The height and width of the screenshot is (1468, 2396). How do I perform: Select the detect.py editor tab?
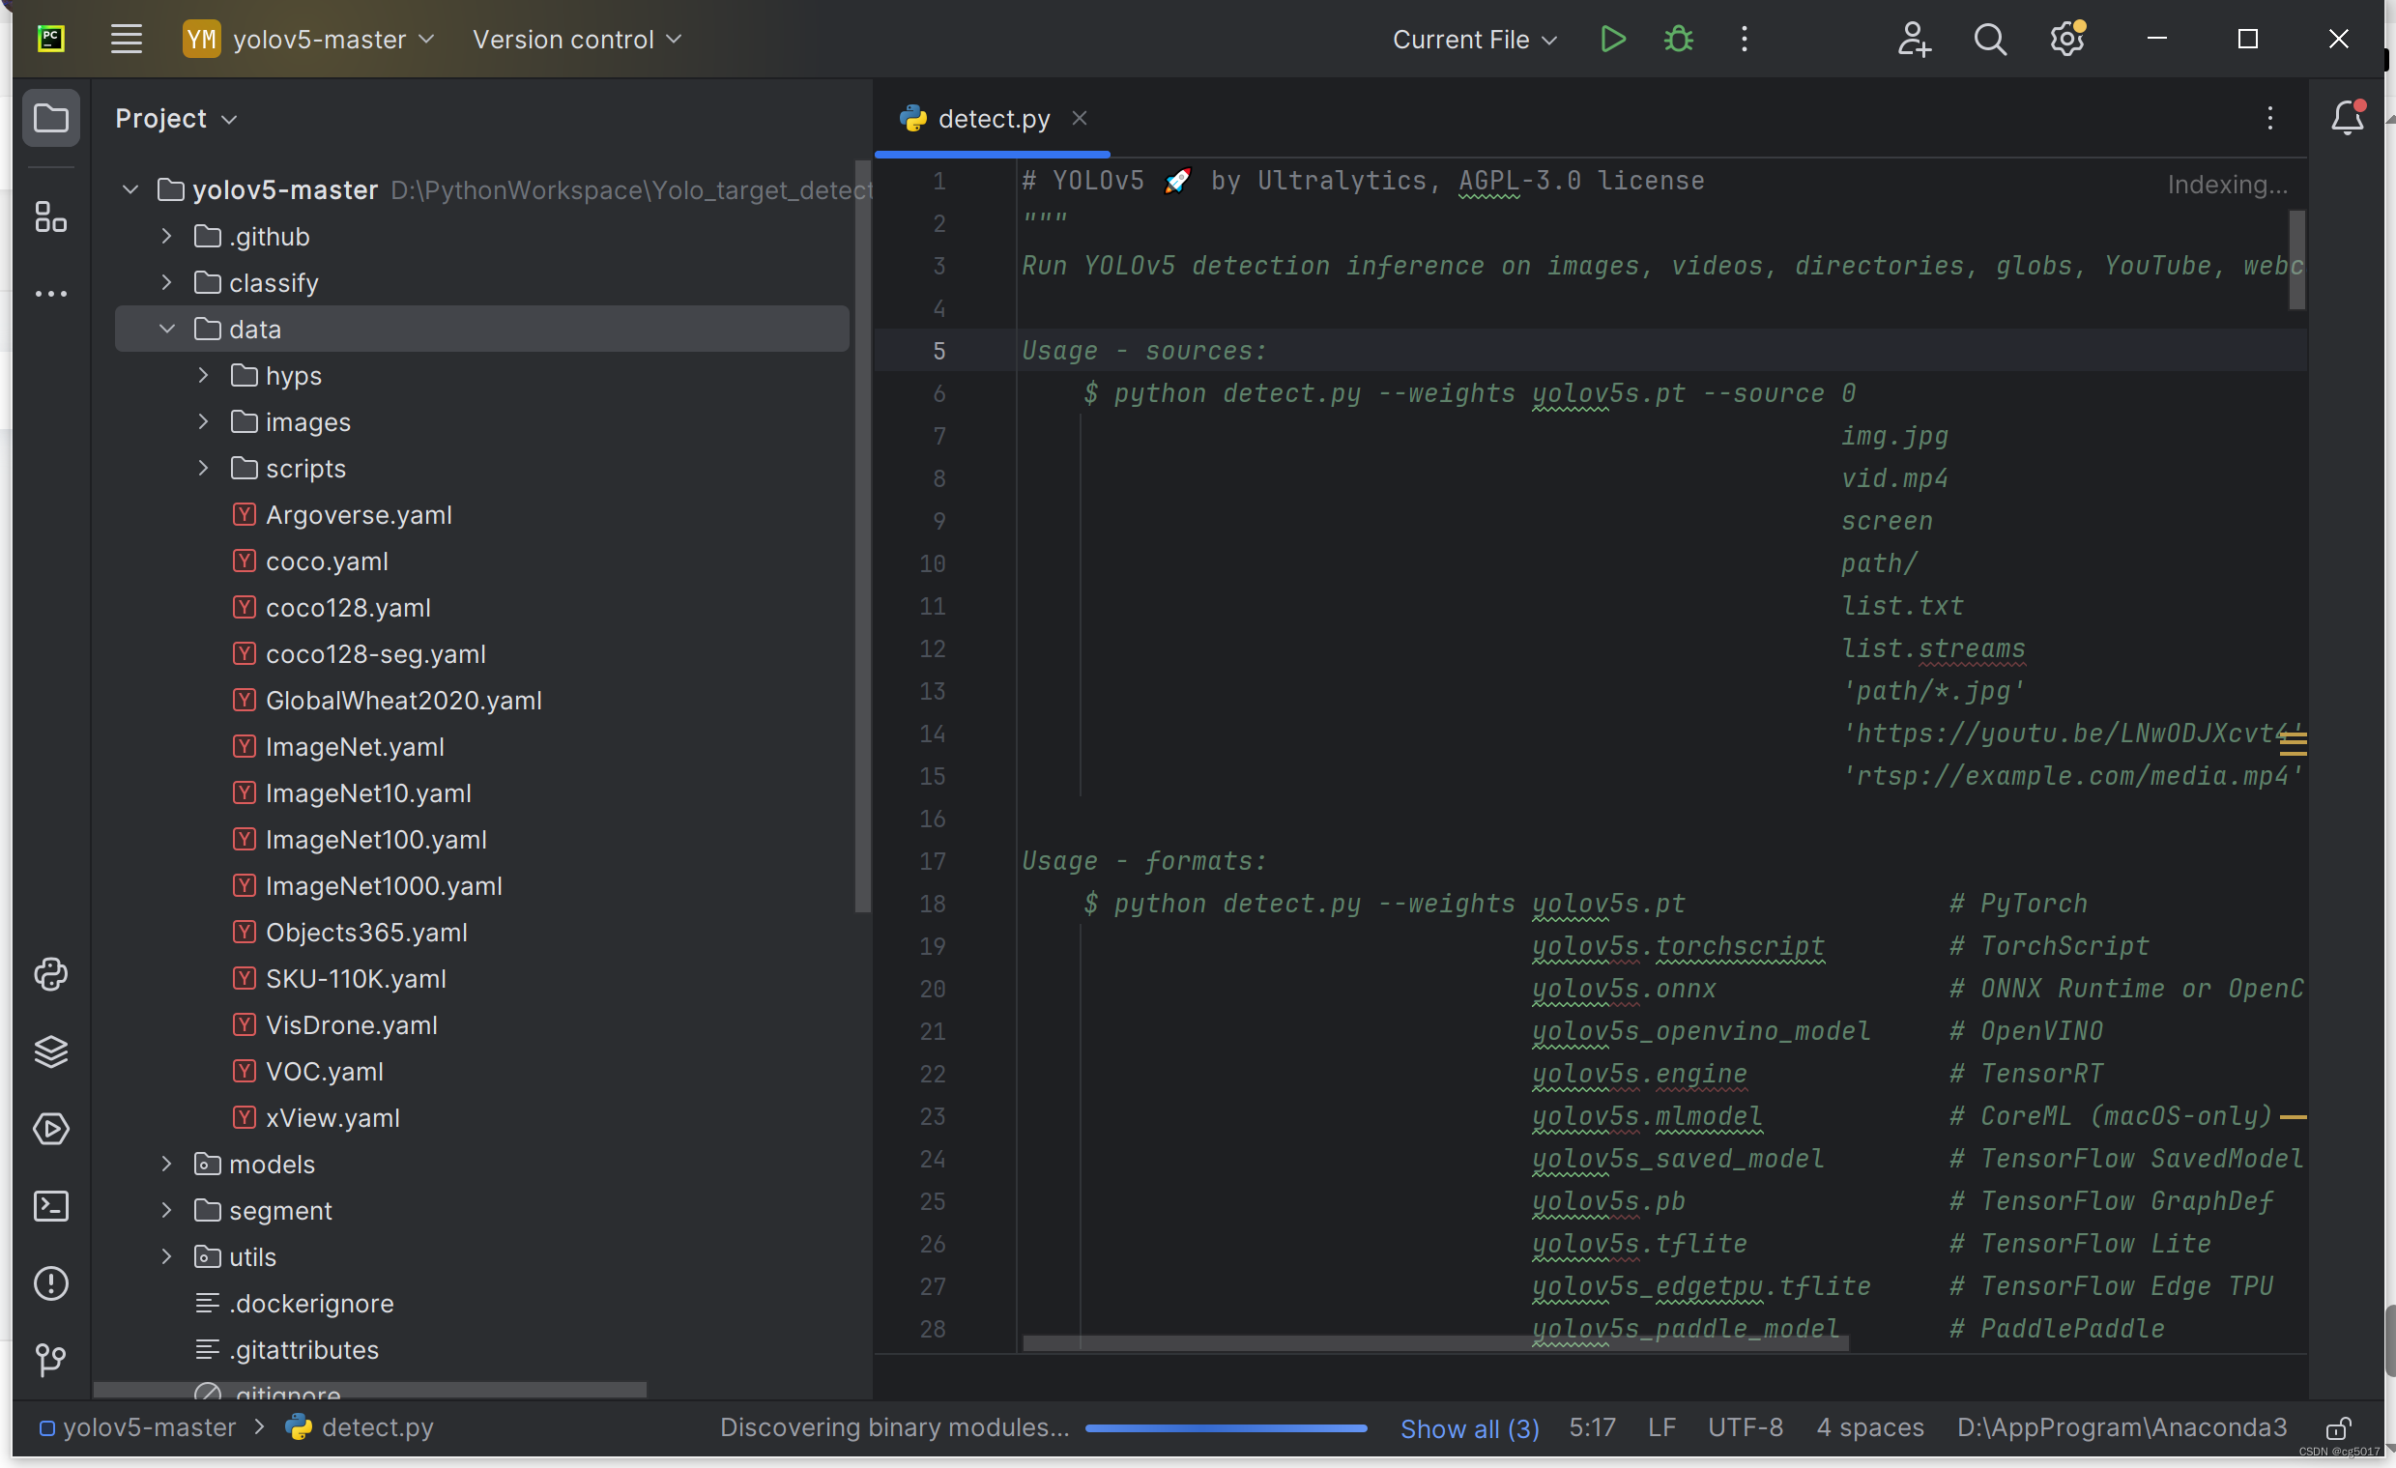993,119
